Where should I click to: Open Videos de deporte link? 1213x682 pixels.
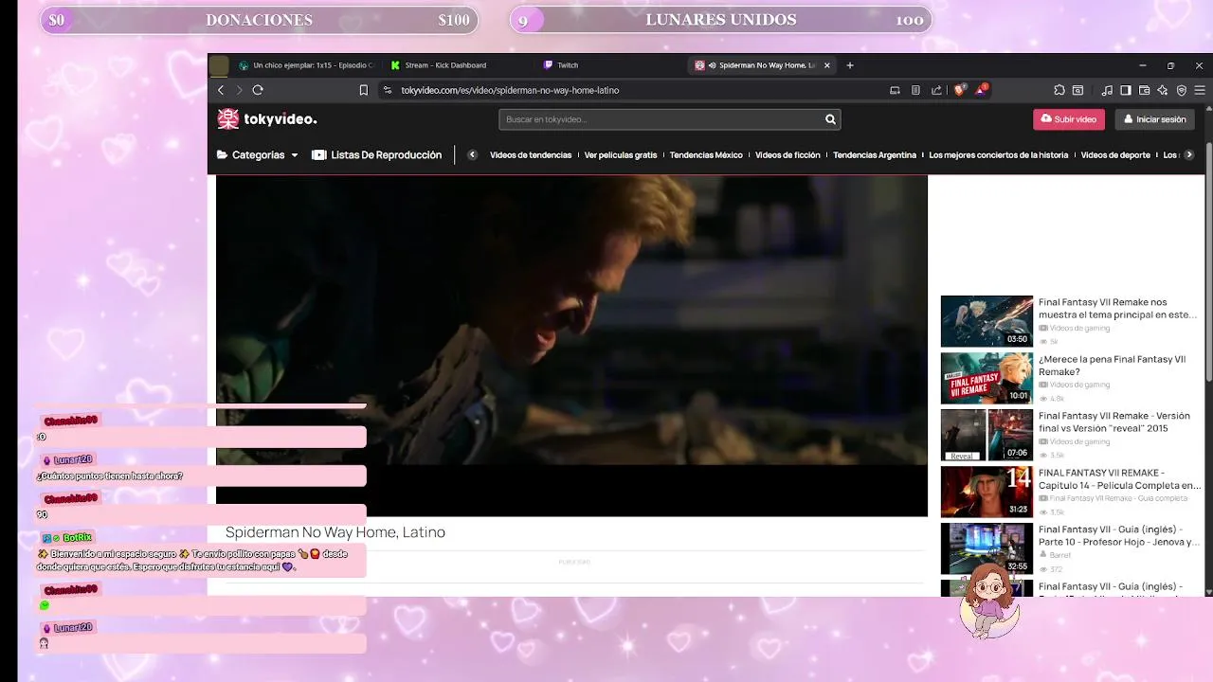(1115, 154)
